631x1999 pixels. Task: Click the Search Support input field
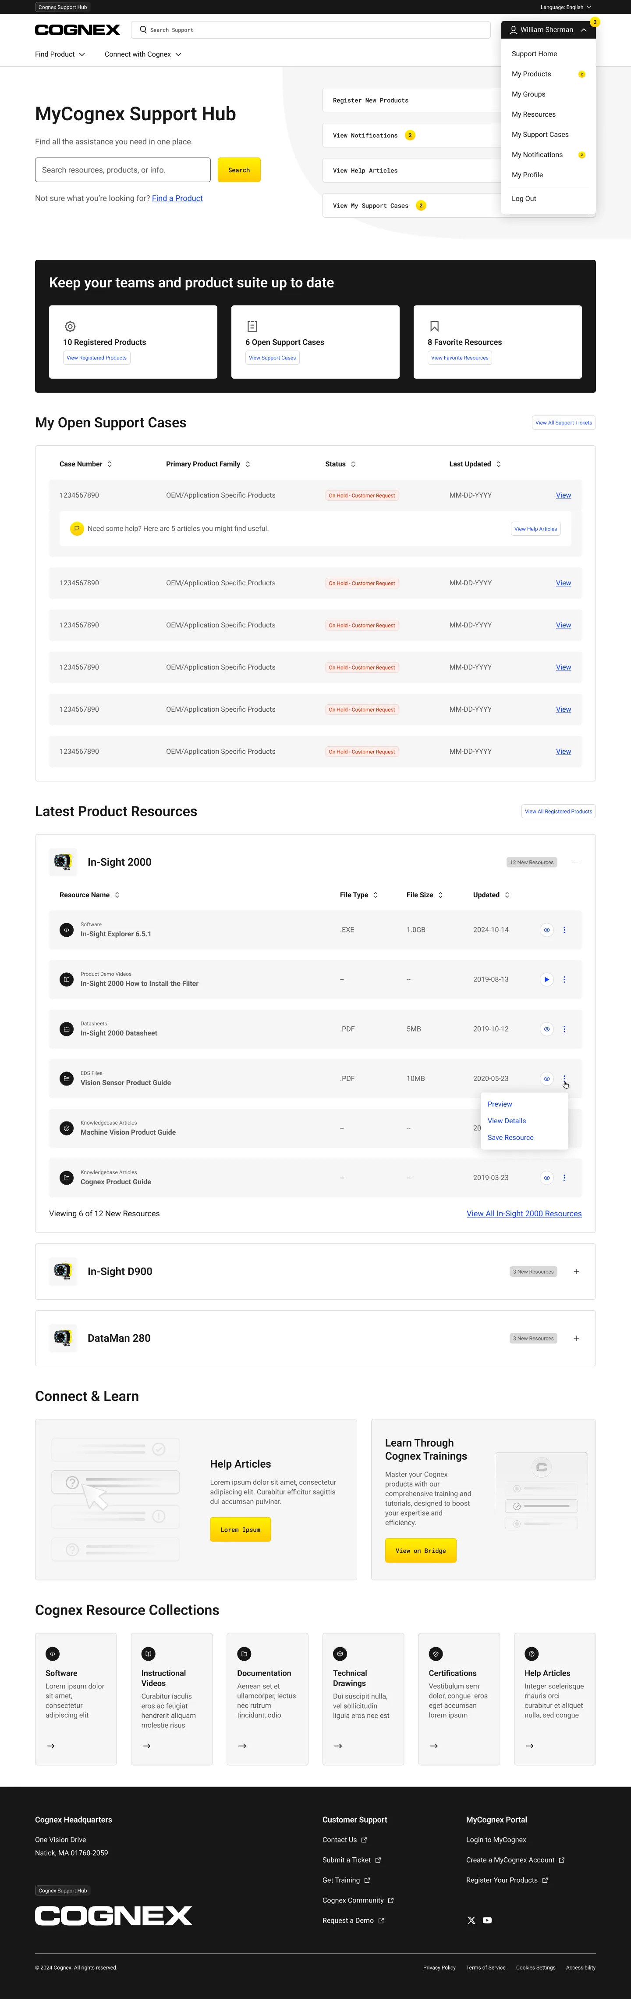coord(311,29)
